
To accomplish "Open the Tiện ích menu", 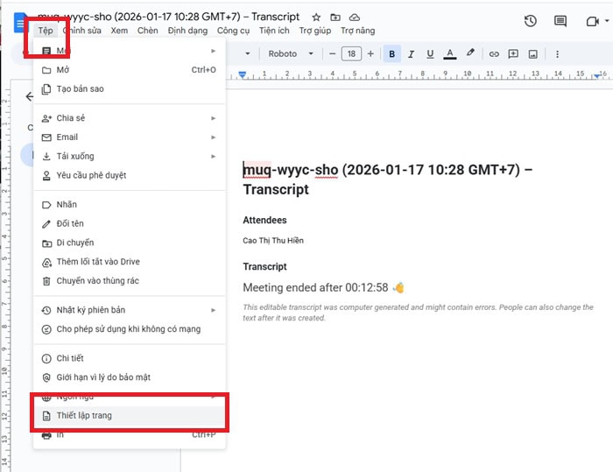I will (x=274, y=31).
